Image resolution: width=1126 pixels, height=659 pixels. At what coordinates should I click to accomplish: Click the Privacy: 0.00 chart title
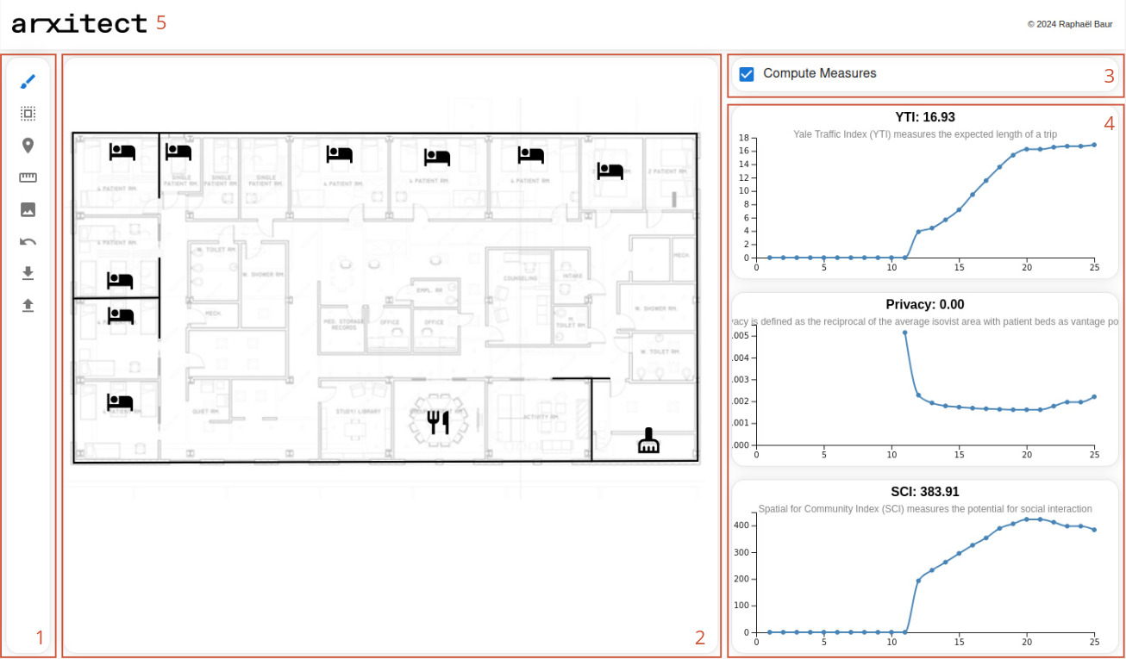[925, 304]
